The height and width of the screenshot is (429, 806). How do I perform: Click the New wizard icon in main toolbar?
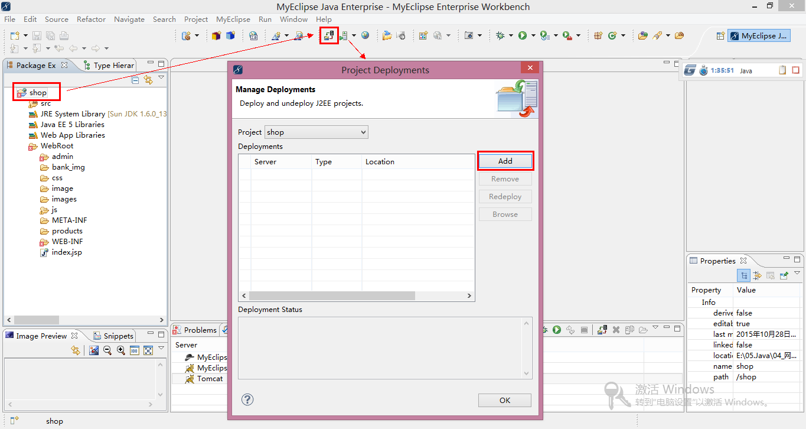pos(15,35)
